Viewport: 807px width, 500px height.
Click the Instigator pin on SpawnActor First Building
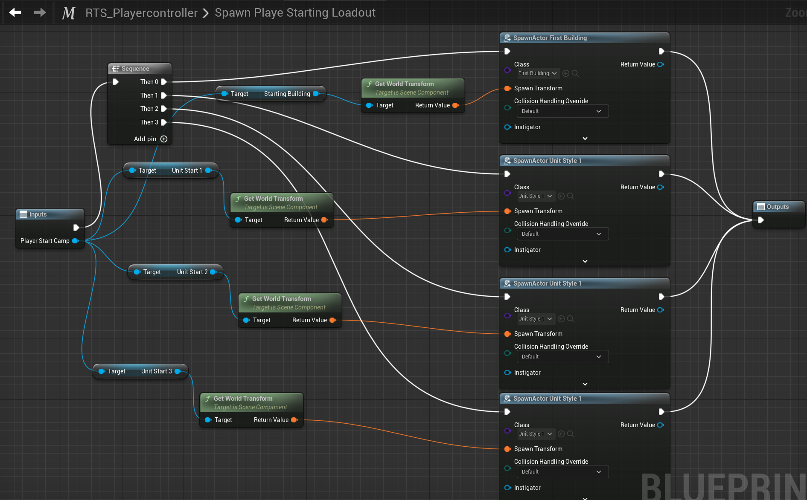[x=507, y=127]
